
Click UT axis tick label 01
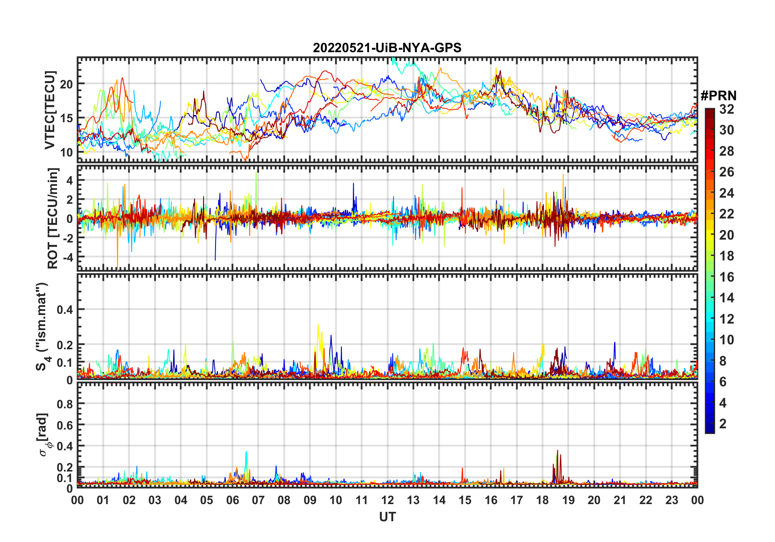tap(103, 500)
